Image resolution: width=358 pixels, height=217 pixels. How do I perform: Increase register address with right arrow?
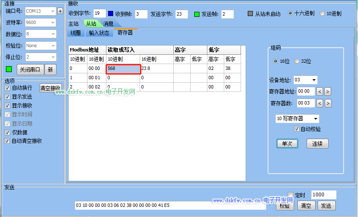[328, 91]
